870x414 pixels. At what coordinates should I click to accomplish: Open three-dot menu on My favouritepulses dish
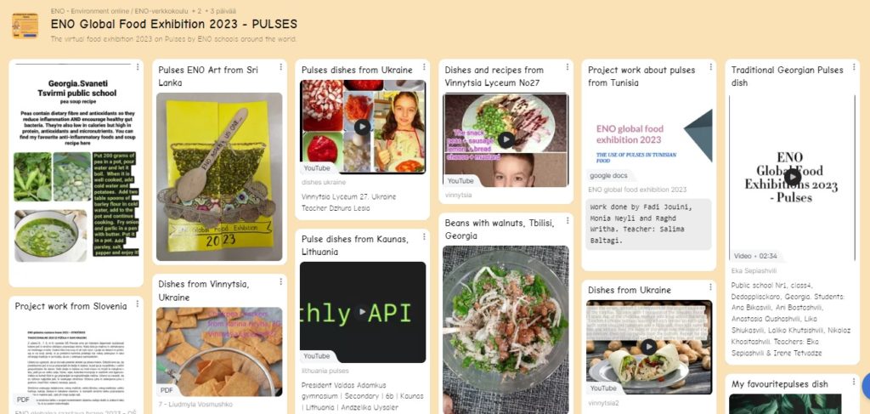point(853,381)
